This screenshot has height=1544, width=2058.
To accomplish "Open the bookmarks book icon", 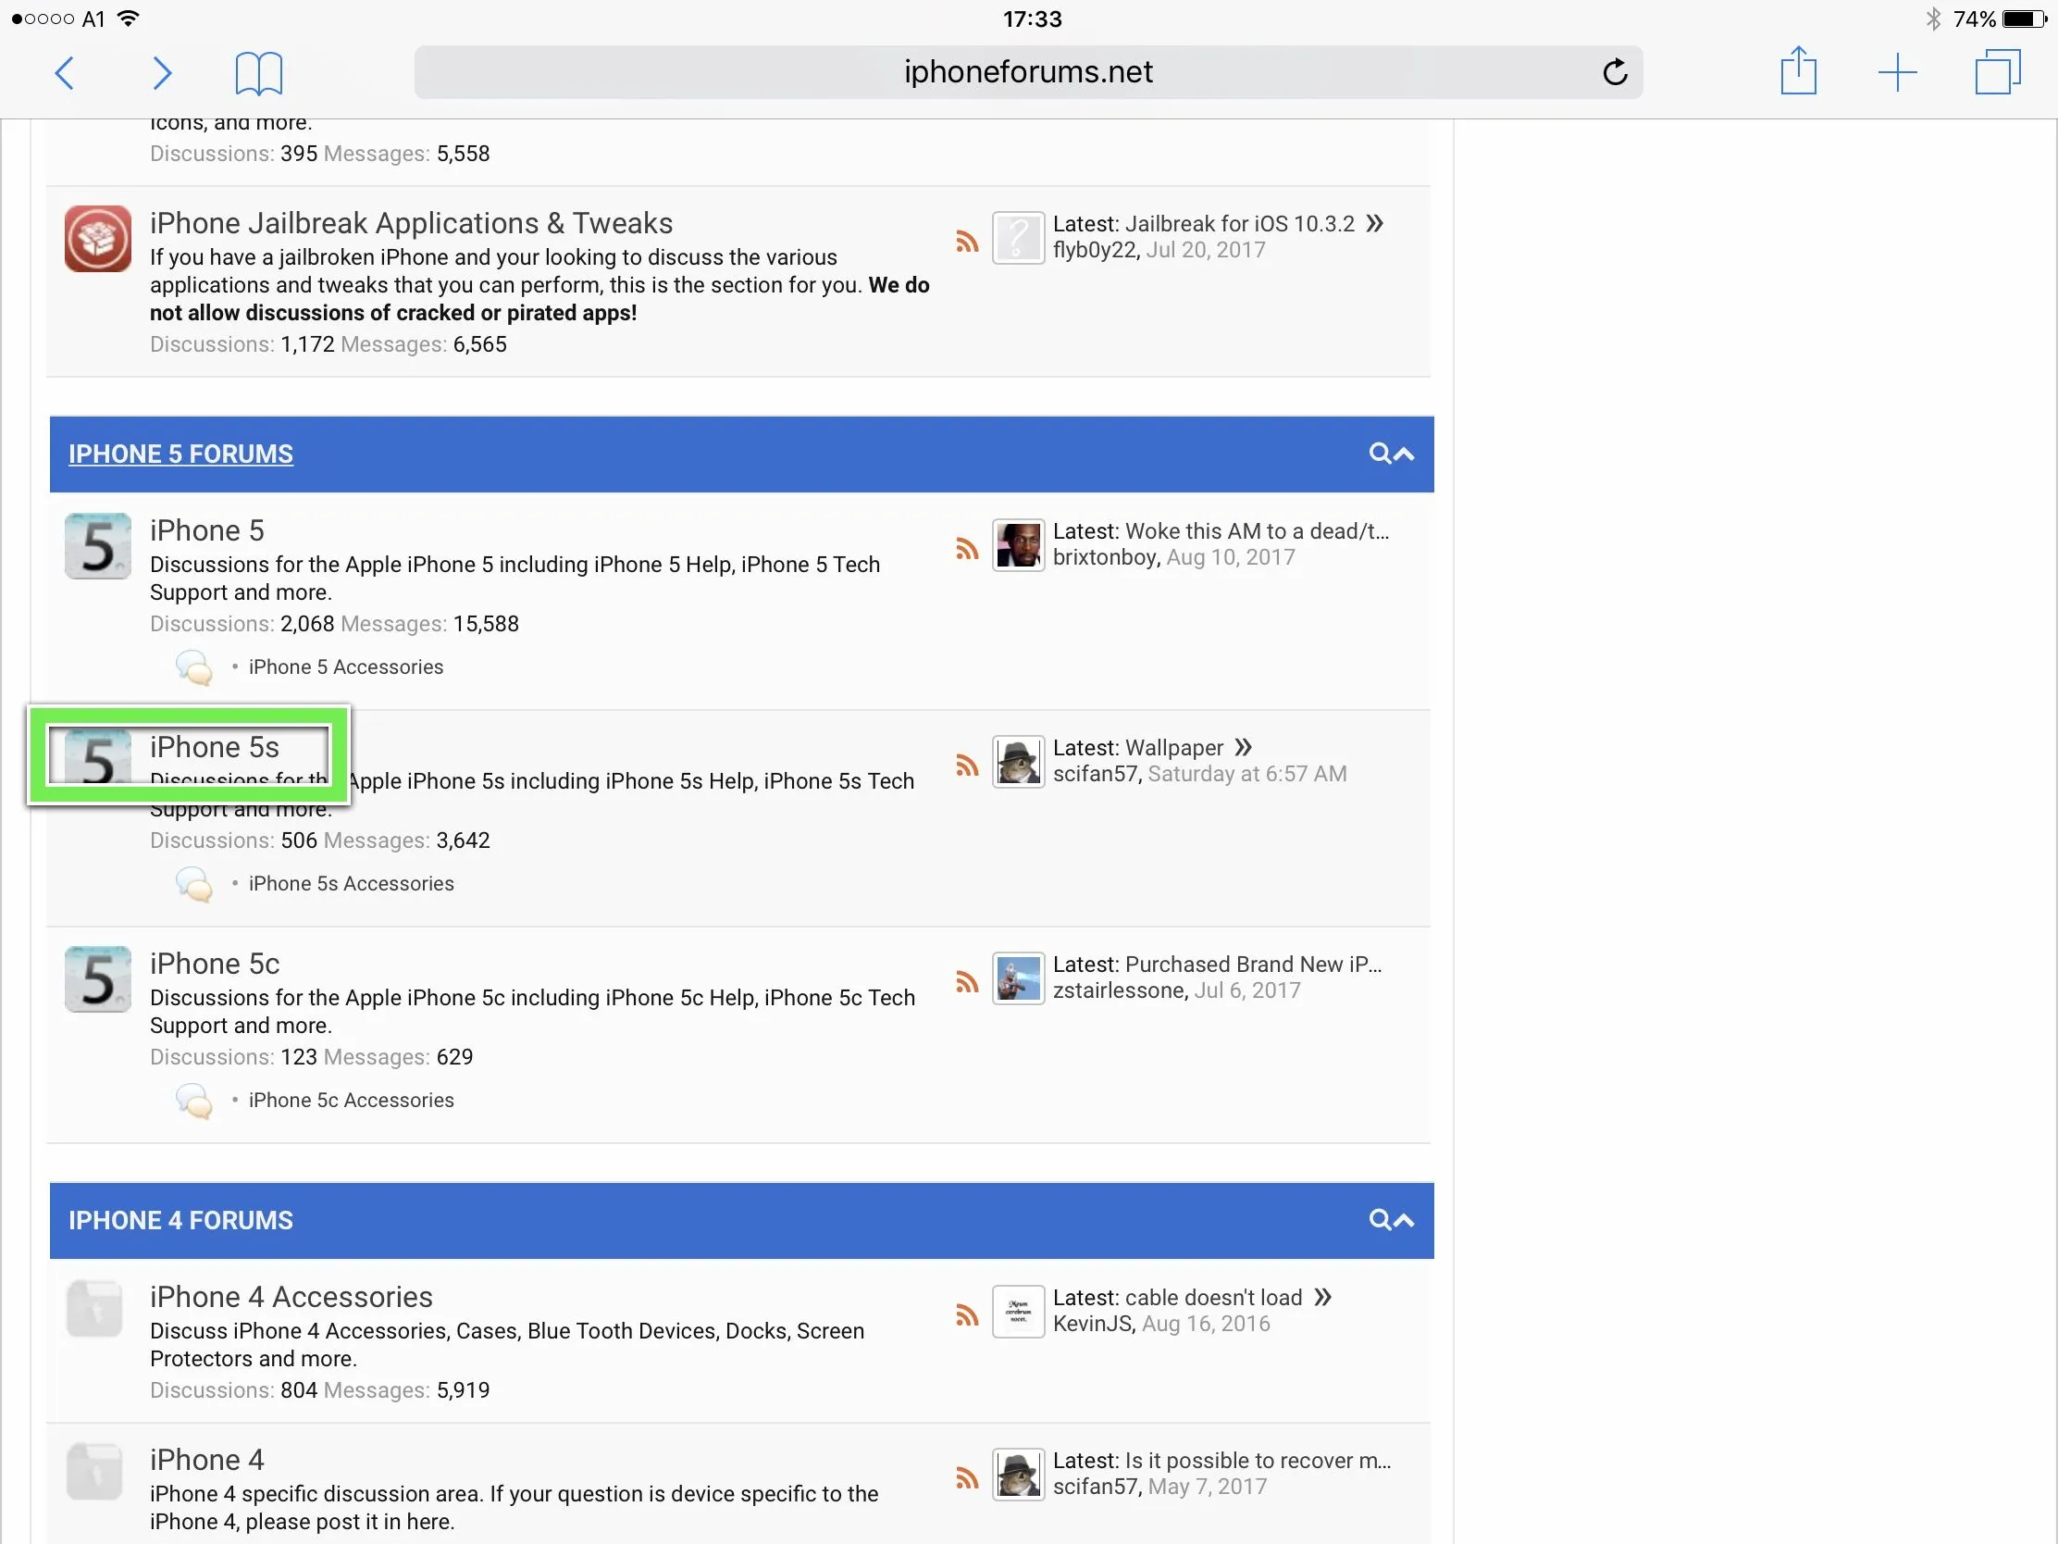I will pos(259,72).
